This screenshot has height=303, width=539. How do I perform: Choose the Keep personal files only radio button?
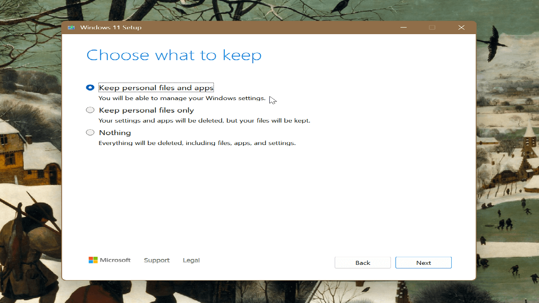pos(90,110)
